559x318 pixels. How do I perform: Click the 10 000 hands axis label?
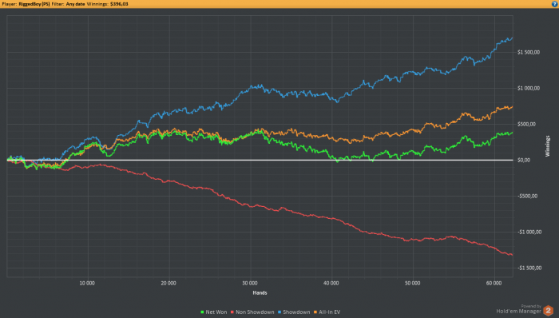coord(87,283)
